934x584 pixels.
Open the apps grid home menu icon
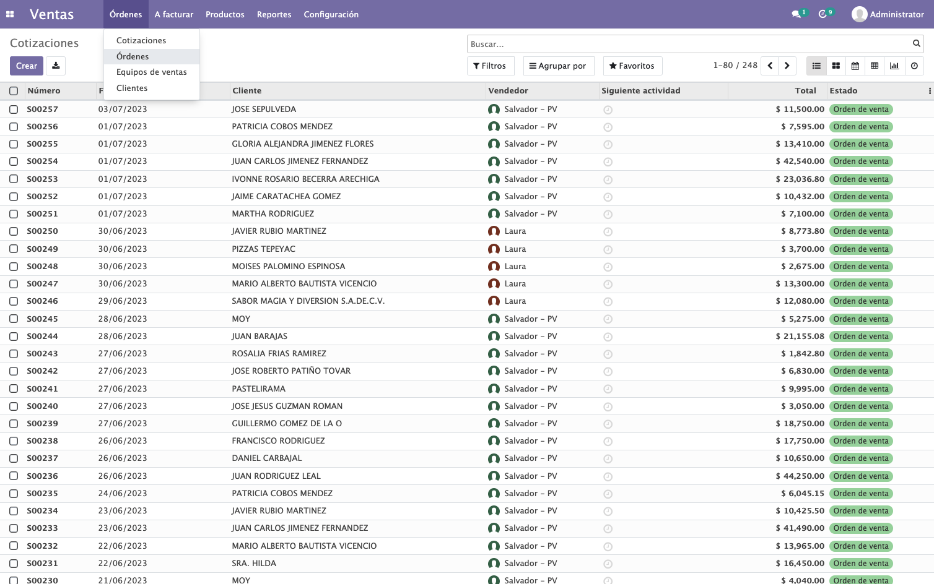point(10,14)
